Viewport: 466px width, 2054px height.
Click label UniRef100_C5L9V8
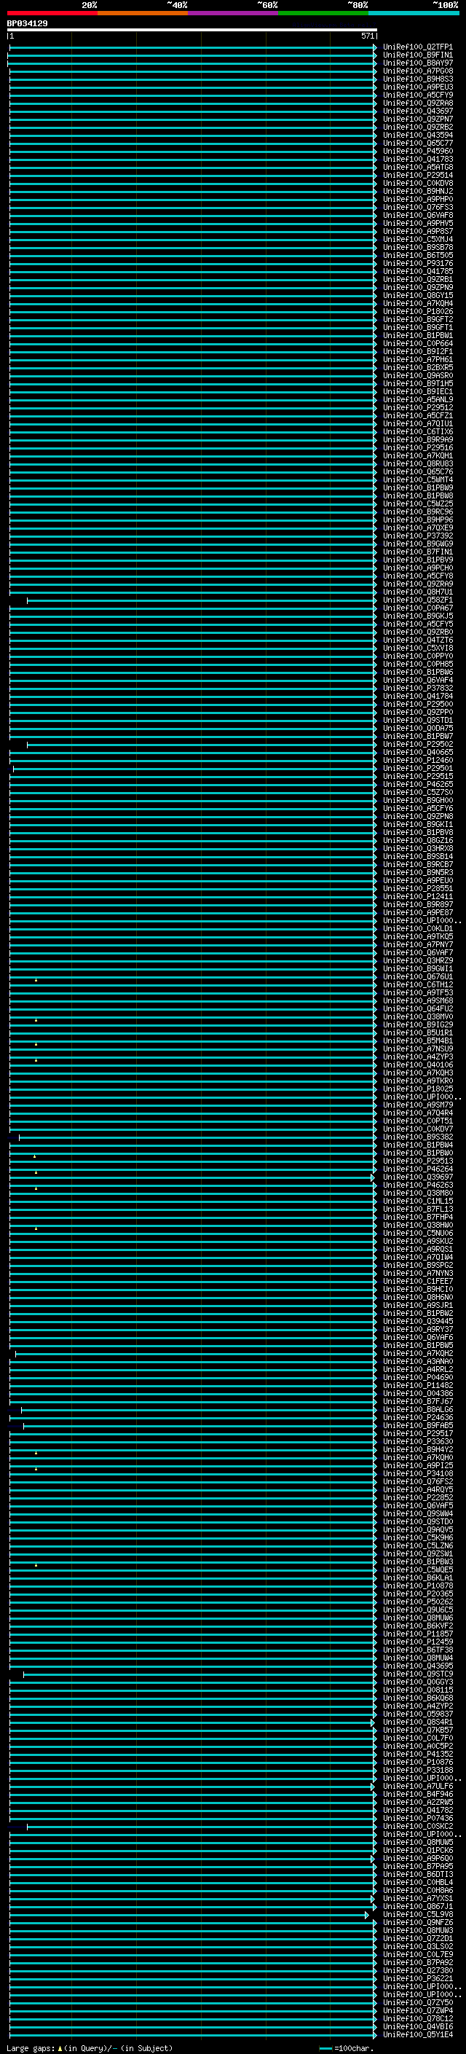point(417,1914)
